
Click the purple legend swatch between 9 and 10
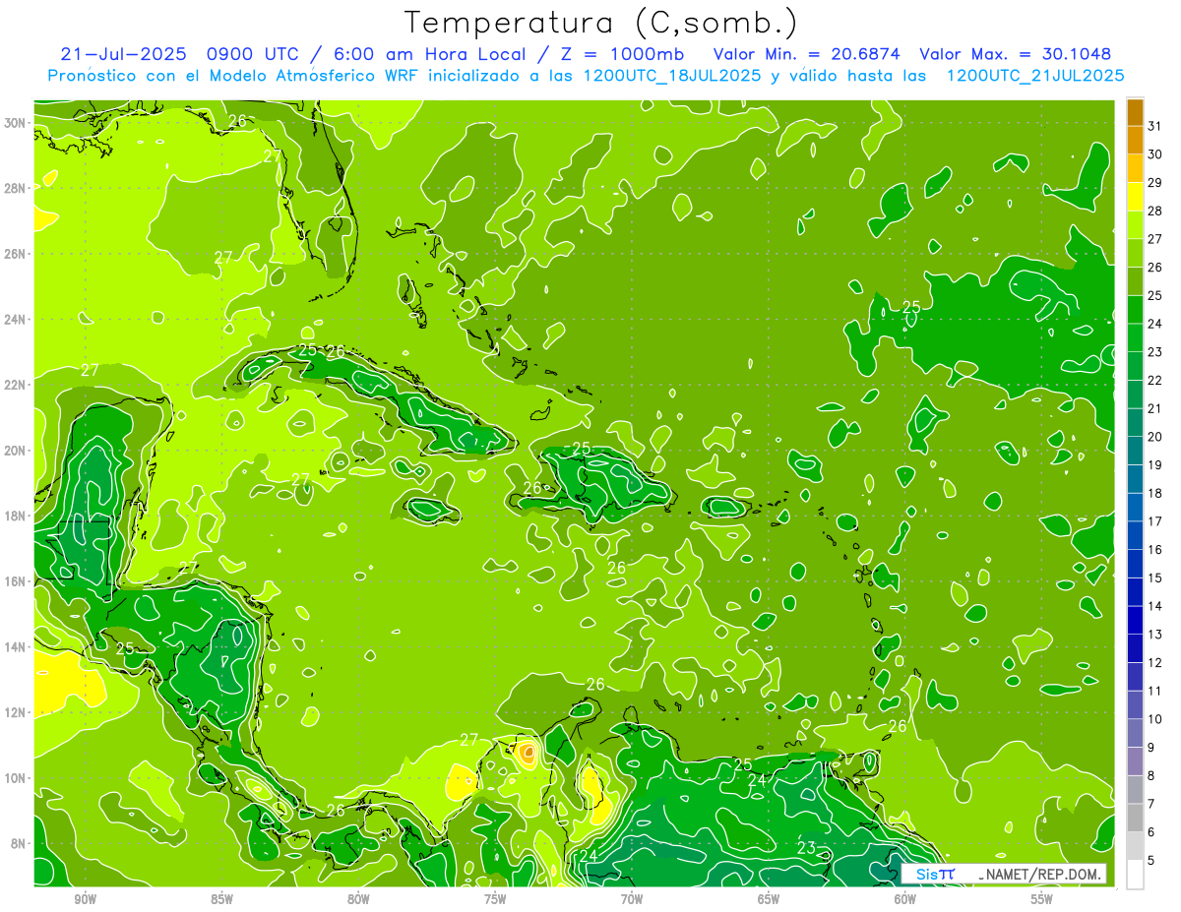pyautogui.click(x=1135, y=733)
